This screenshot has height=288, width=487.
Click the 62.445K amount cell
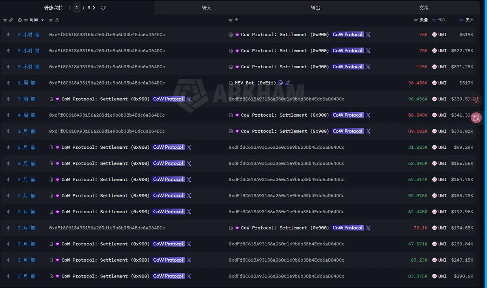click(418, 212)
